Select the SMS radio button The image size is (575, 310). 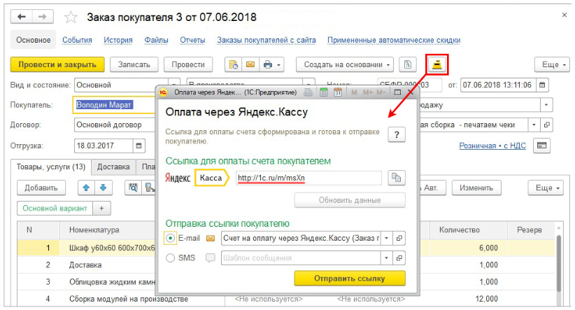coord(171,258)
